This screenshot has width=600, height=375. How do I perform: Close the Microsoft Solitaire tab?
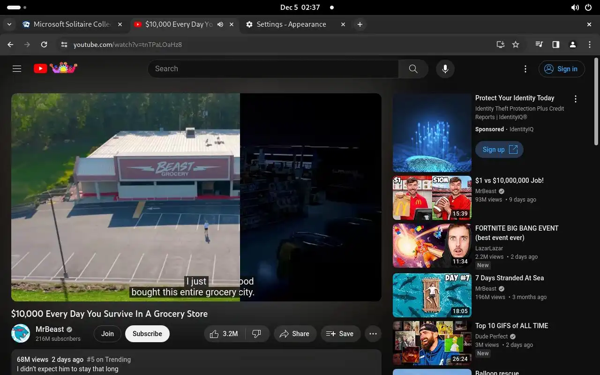pos(120,24)
